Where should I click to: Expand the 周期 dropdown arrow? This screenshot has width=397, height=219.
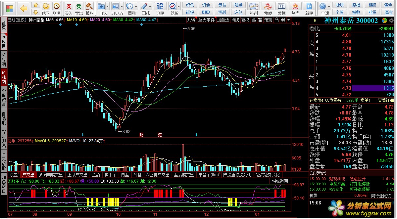[136, 7]
